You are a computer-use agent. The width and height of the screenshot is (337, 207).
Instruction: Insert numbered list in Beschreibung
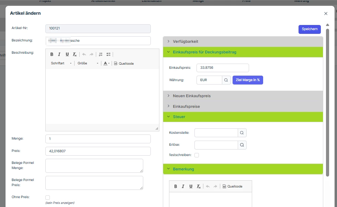[101, 54]
